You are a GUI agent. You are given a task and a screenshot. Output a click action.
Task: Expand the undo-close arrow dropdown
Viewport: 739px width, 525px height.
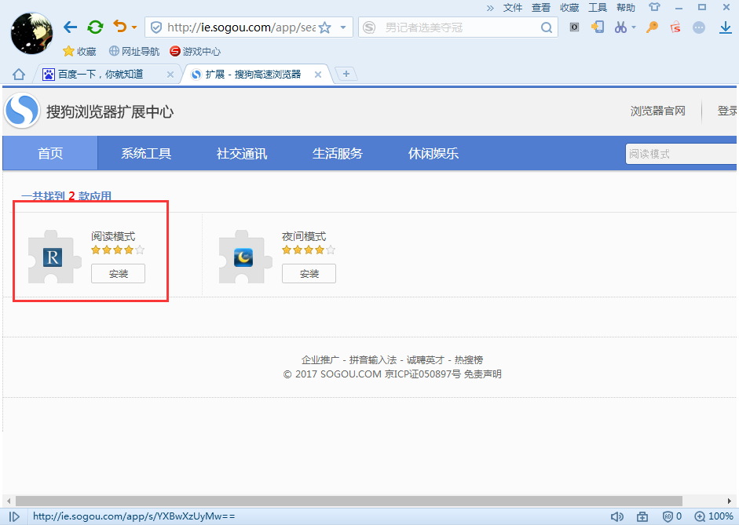[x=134, y=27]
